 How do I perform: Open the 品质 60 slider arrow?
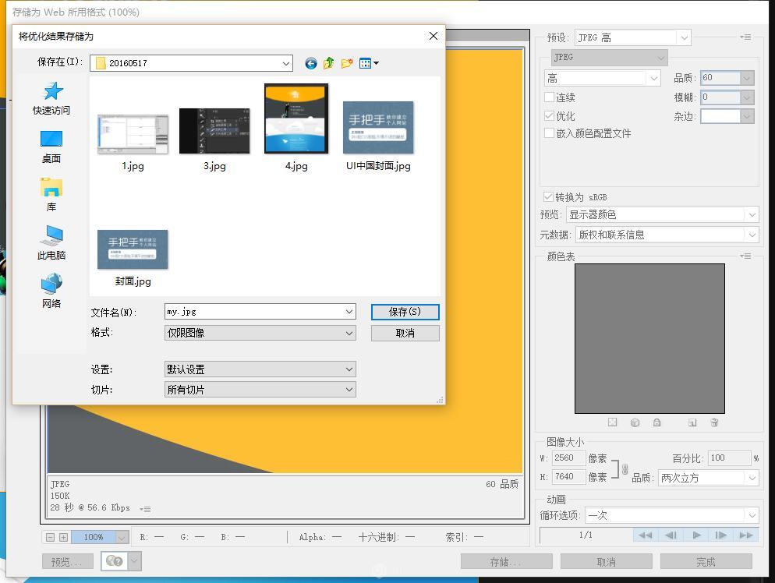(x=747, y=78)
